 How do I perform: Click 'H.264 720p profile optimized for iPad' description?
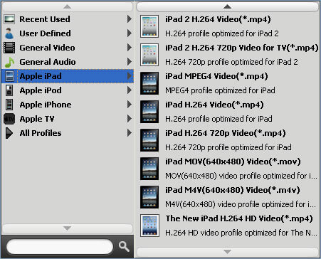[x=228, y=147]
